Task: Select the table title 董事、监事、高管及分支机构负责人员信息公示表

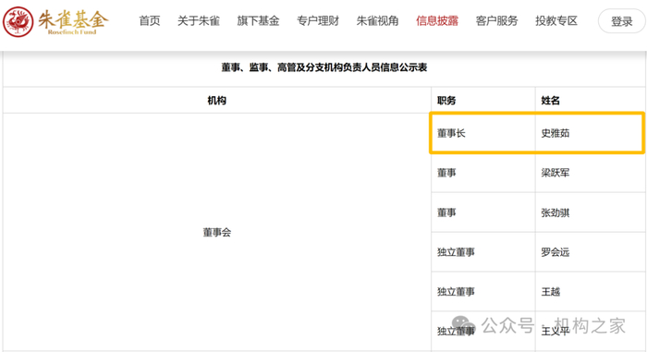Action: [x=323, y=67]
